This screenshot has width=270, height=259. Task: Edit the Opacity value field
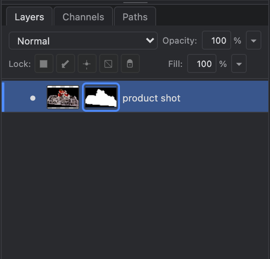pos(217,40)
